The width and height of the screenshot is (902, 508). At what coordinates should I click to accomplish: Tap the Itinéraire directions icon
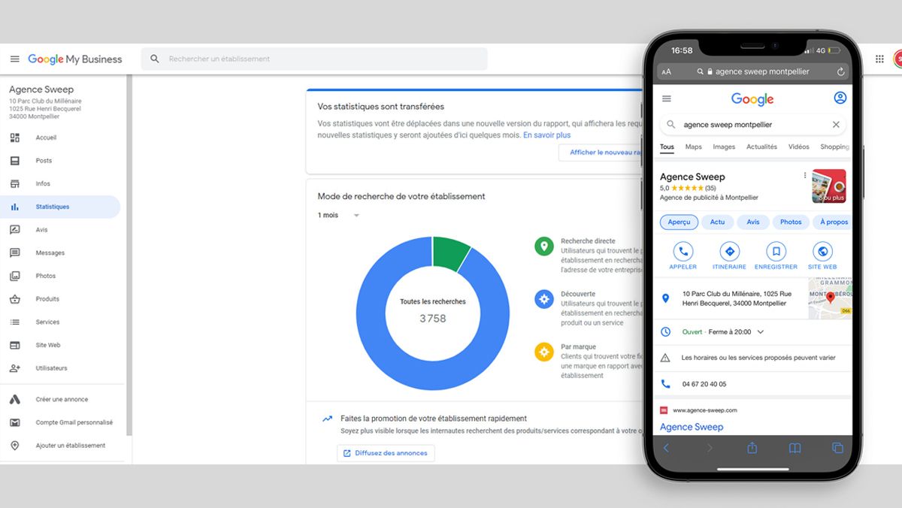(729, 252)
